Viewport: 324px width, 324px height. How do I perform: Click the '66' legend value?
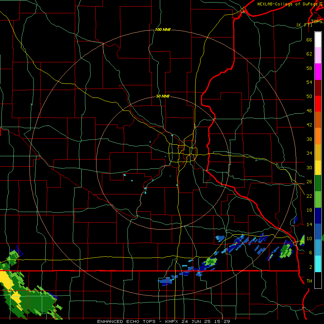coord(309,40)
